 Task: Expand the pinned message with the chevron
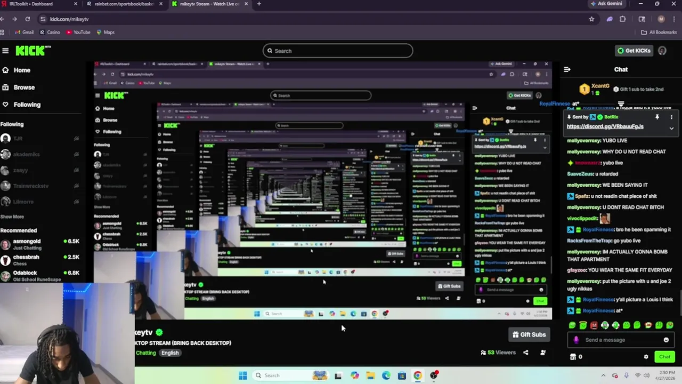point(671,129)
